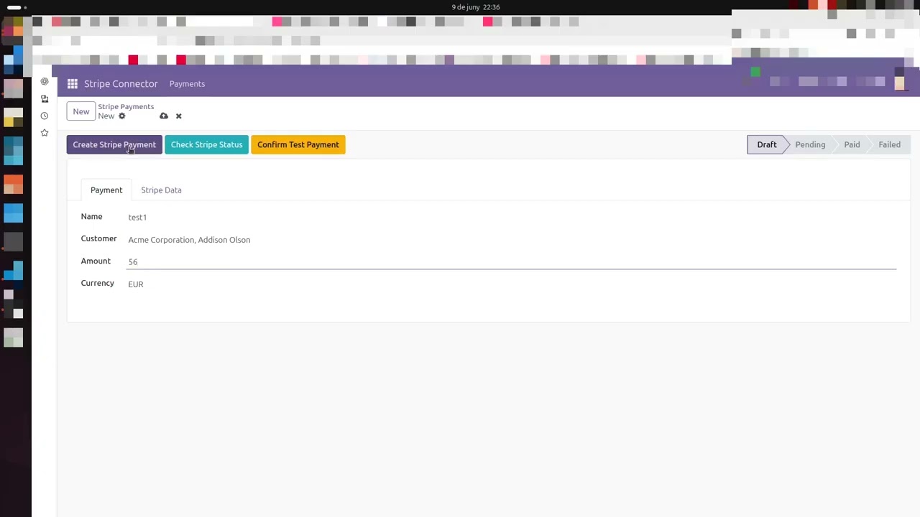
Task: Set status to Paid
Action: coord(852,144)
